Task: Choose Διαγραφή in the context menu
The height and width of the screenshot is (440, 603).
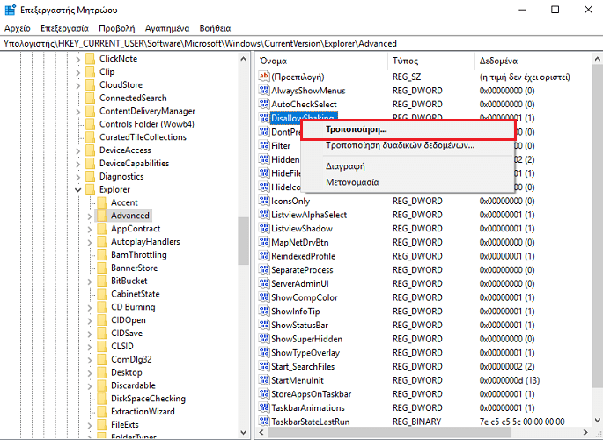Action: pos(408,166)
